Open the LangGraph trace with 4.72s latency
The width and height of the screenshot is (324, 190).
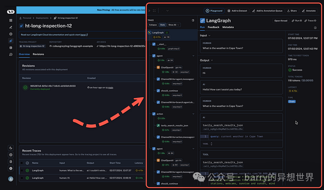click(x=83, y=171)
